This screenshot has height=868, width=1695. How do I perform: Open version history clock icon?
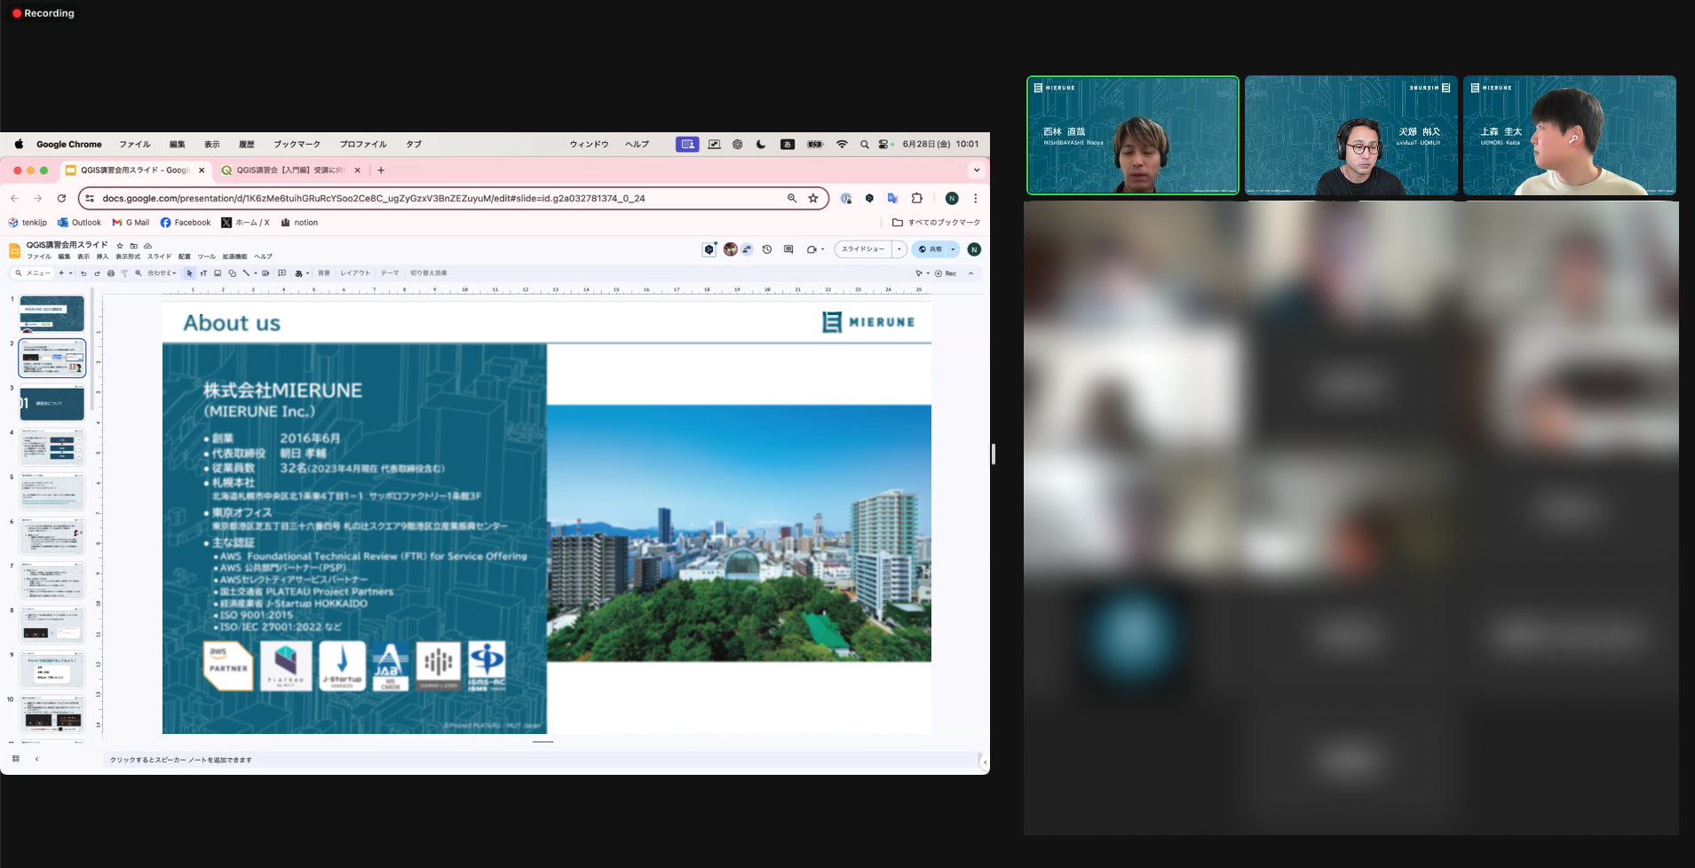point(767,249)
